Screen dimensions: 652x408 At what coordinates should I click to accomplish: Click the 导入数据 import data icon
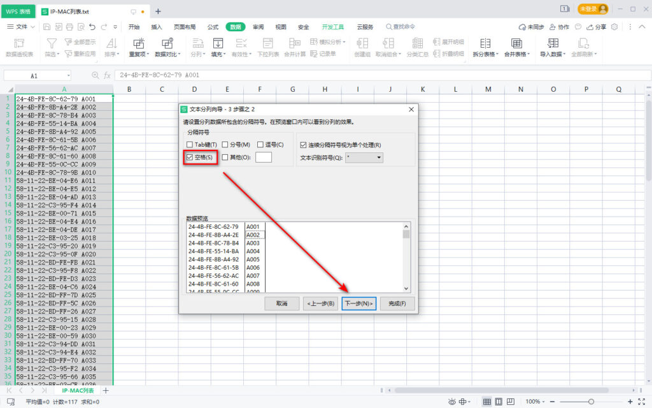coord(553,43)
